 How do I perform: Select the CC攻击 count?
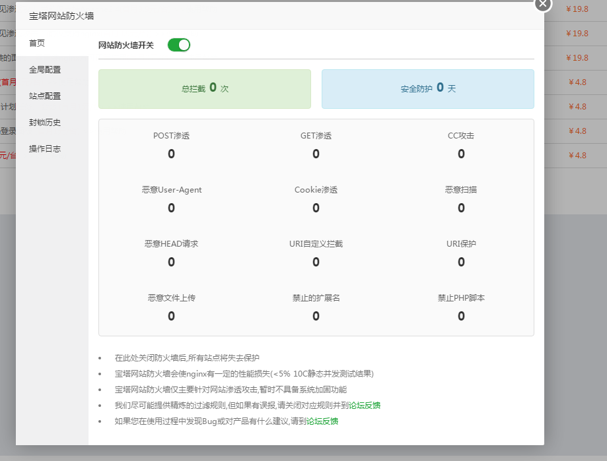pyautogui.click(x=461, y=154)
